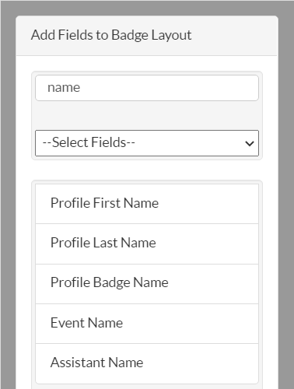Select Profile First Name field
Image resolution: width=294 pixels, height=389 pixels.
[x=147, y=204]
